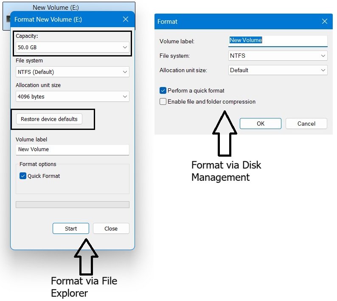Open the 4096 bytes allocation unit dropdown
Image resolution: width=337 pixels, height=301 pixels.
pyautogui.click(x=73, y=96)
